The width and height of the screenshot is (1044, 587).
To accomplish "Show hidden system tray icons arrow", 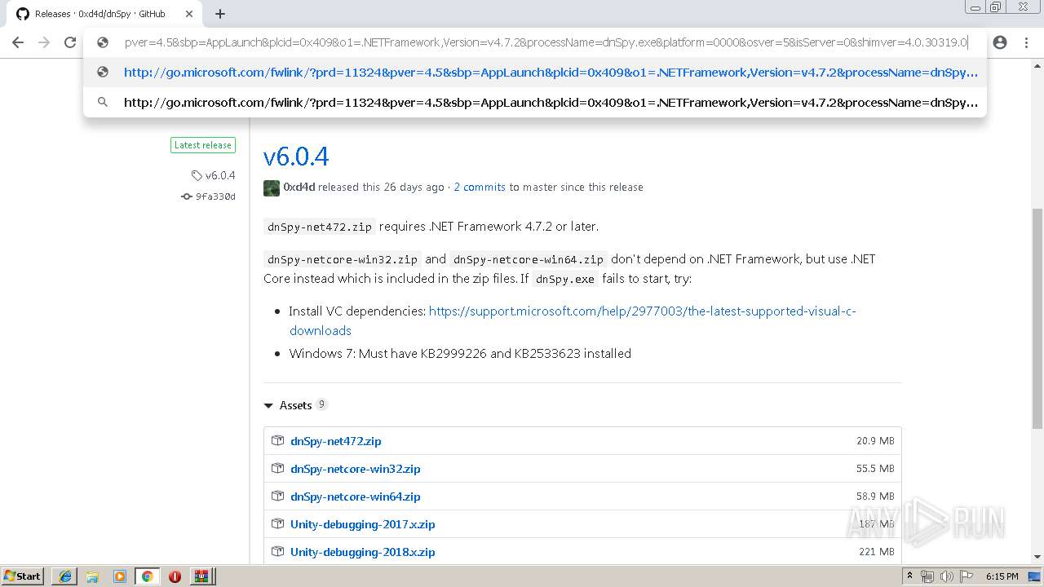I will click(910, 576).
